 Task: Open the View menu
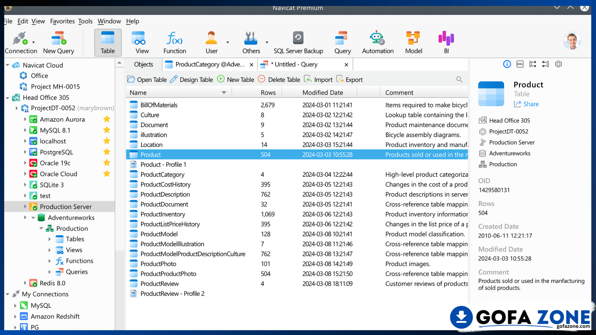point(38,21)
